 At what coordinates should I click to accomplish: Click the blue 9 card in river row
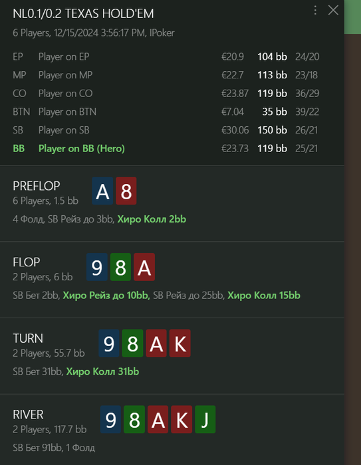pyautogui.click(x=110, y=420)
